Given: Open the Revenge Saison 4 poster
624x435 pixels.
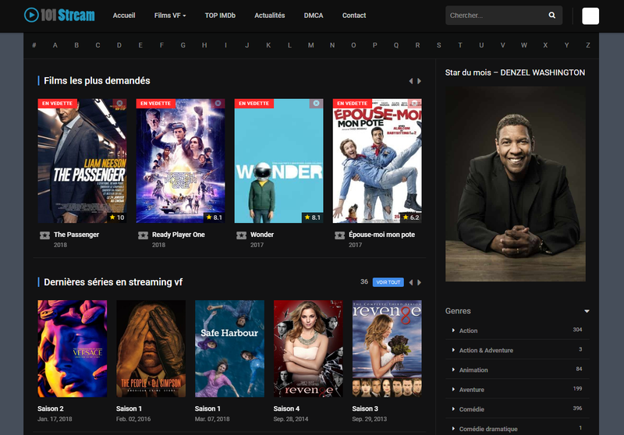Looking at the screenshot, I should point(308,348).
